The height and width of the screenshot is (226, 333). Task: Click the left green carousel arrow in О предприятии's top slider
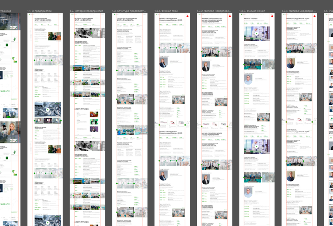click(x=35, y=60)
